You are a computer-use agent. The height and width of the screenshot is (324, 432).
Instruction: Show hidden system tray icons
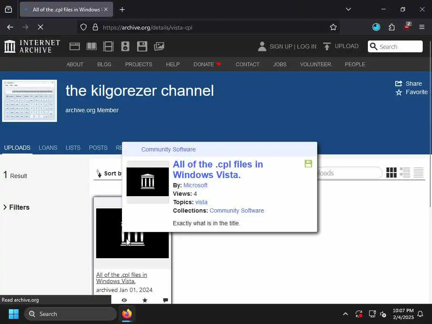(x=345, y=314)
